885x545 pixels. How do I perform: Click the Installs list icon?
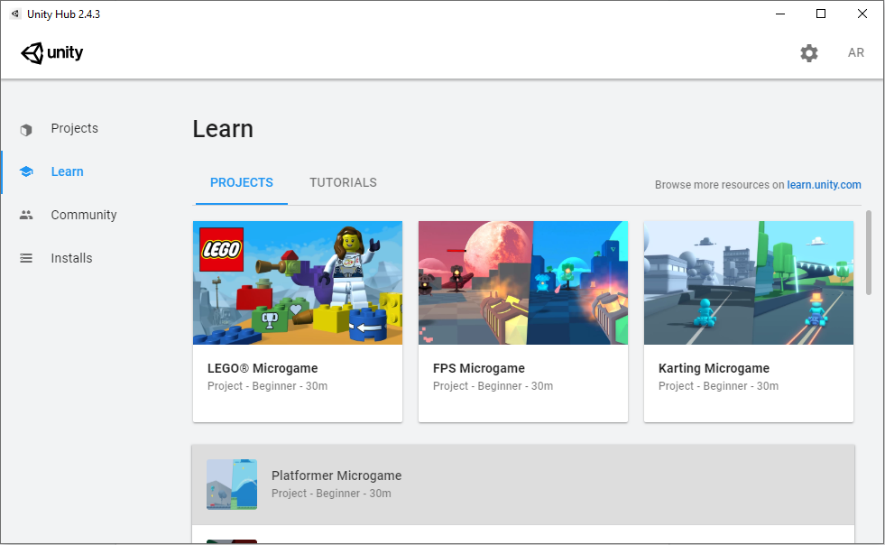point(26,258)
